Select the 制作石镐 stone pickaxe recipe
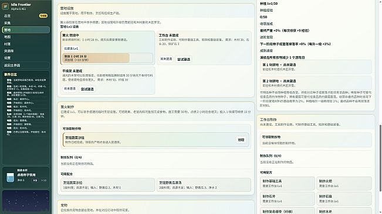The width and height of the screenshot is (382, 214). click(x=344, y=199)
